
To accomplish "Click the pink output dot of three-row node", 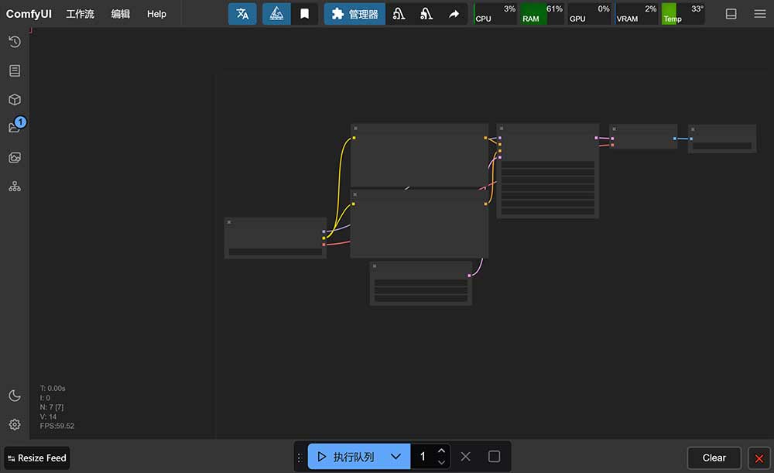I will (470, 276).
